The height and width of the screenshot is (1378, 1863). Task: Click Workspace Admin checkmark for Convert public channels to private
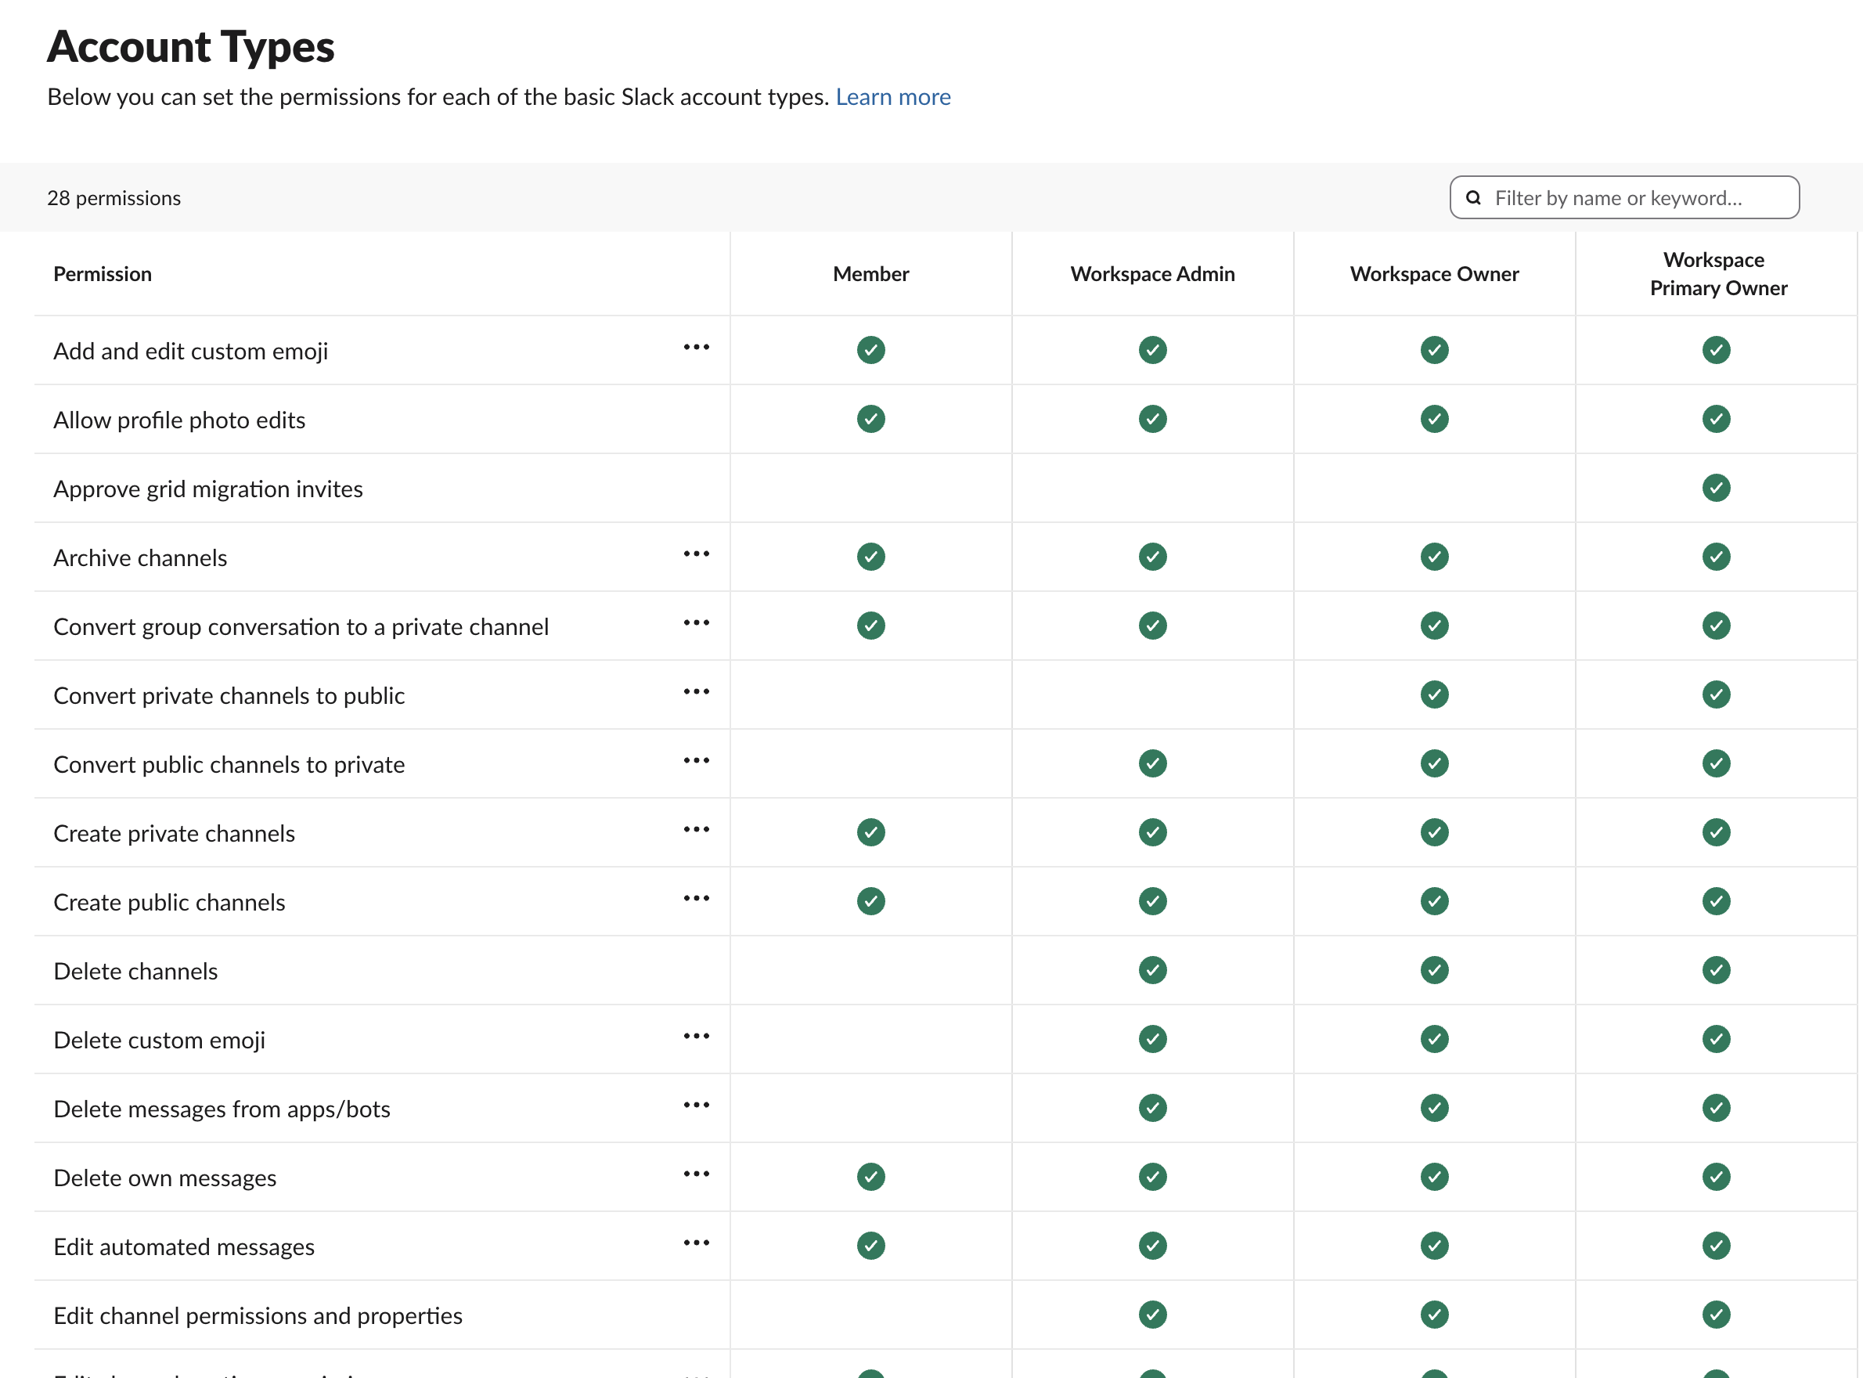(1152, 763)
